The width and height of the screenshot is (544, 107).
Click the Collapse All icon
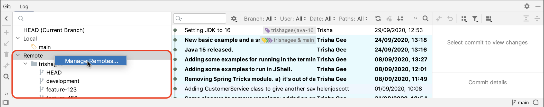537,19
